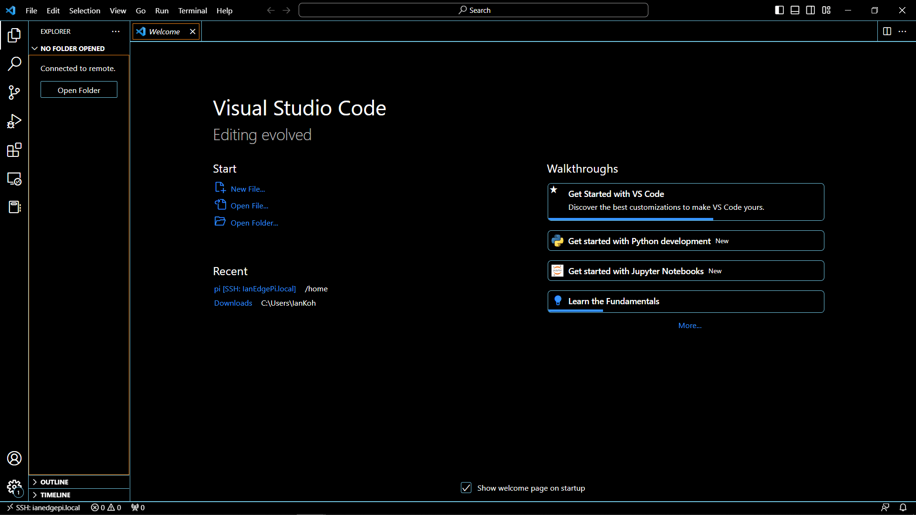Expand the Outline section
Viewport: 916px width, 515px height.
click(x=54, y=482)
